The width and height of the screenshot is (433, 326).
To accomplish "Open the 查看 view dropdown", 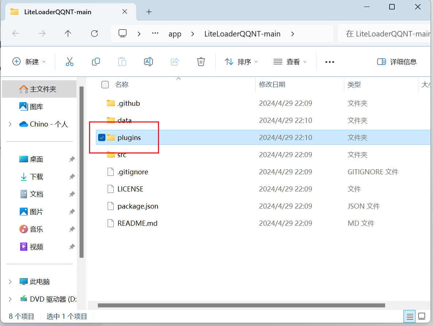I will click(290, 62).
